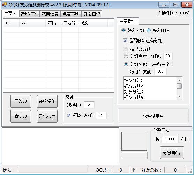Click the 好友数 column header

70,23
